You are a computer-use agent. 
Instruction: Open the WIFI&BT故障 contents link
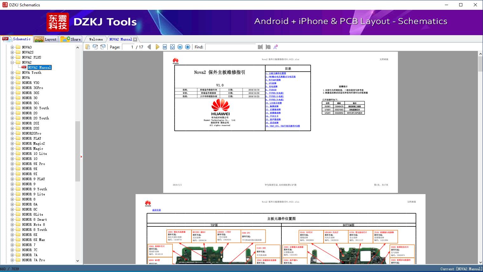[x=273, y=80]
